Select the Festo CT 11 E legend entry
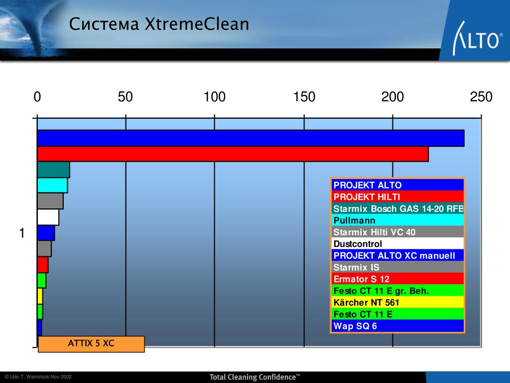Viewport: 510px width, 383px height. pos(398,314)
